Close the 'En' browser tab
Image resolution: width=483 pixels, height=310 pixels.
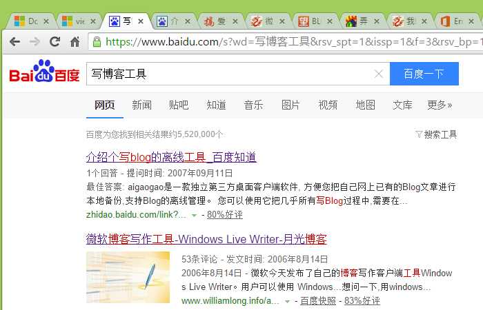[x=471, y=21]
